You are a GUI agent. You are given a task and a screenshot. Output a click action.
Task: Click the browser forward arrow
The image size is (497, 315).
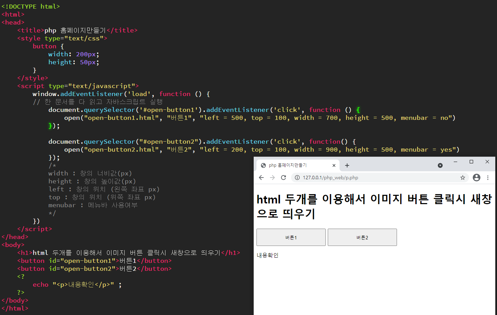tap(272, 178)
